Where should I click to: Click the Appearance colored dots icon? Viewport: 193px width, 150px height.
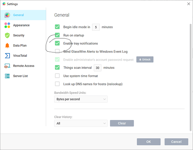coord(7,25)
